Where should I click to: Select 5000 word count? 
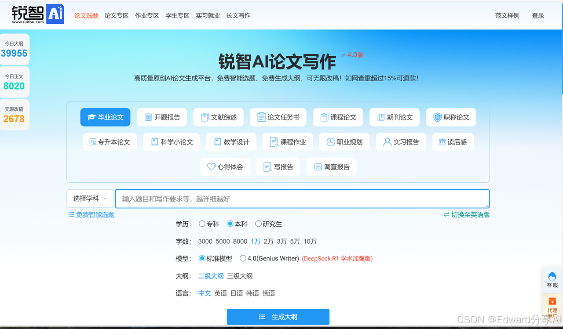pos(223,241)
